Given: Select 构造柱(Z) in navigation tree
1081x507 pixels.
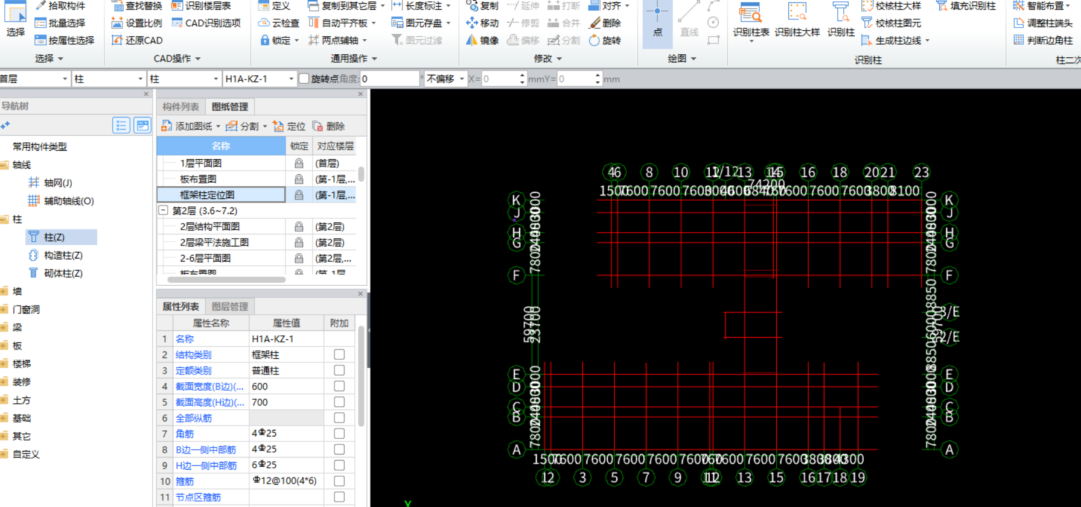Looking at the screenshot, I should pyautogui.click(x=56, y=255).
